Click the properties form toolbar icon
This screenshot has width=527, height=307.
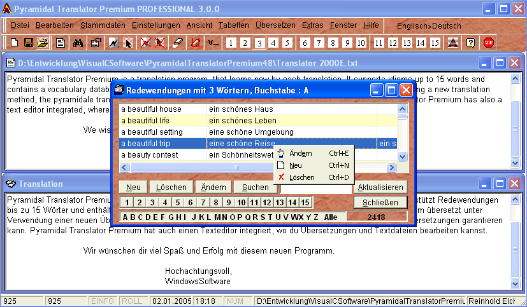(96, 43)
